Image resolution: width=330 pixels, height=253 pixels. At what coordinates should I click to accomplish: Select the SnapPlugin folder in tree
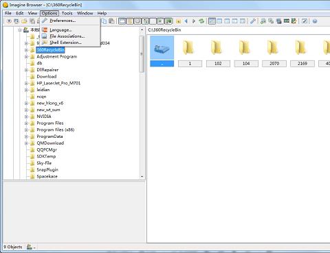tap(47, 169)
